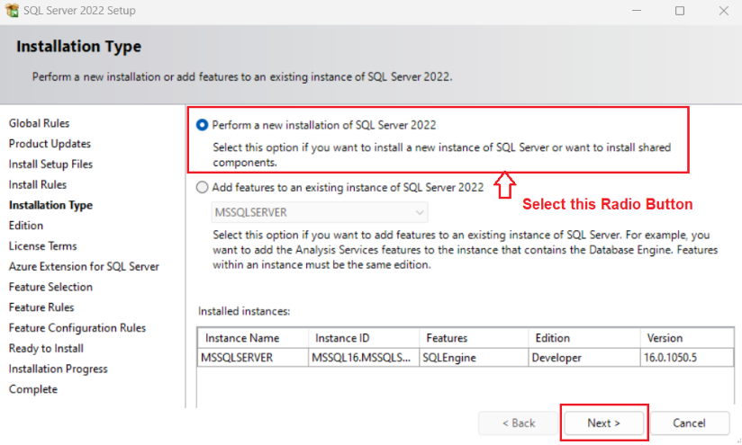Viewport: 742px width, 445px height.
Task: Select the Installation Type step
Action: click(x=50, y=205)
